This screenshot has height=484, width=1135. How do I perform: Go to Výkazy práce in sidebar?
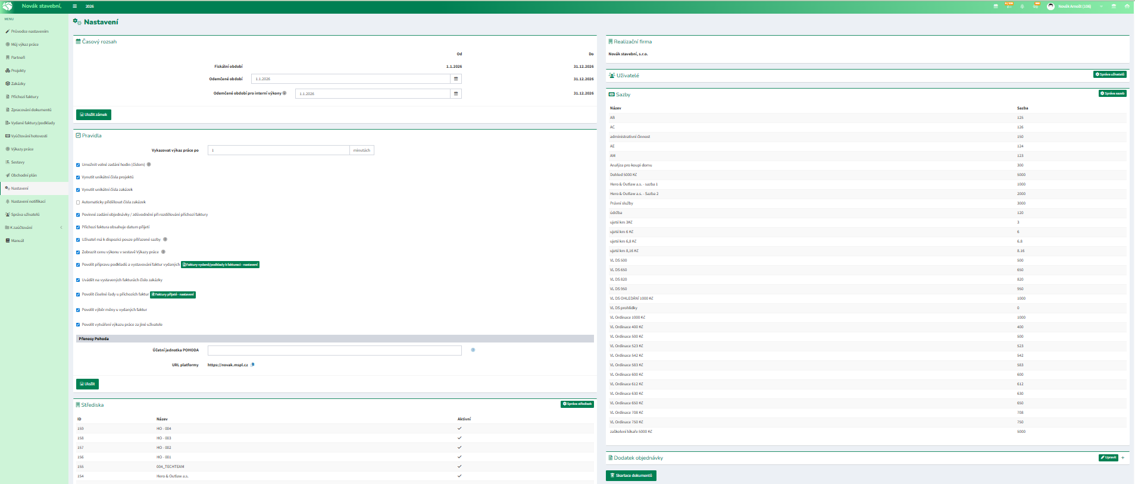pyautogui.click(x=22, y=149)
